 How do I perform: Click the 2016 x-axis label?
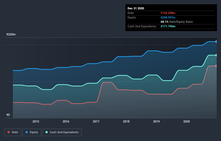coord(66,121)
